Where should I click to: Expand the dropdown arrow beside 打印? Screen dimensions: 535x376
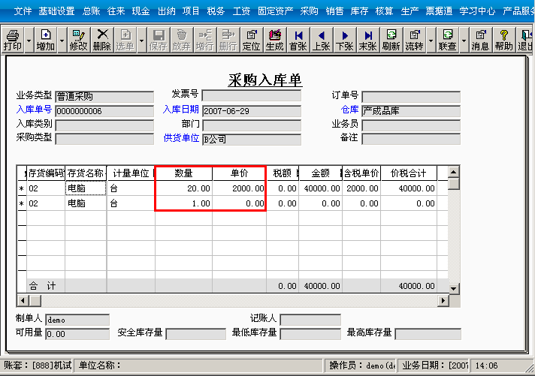pos(29,41)
